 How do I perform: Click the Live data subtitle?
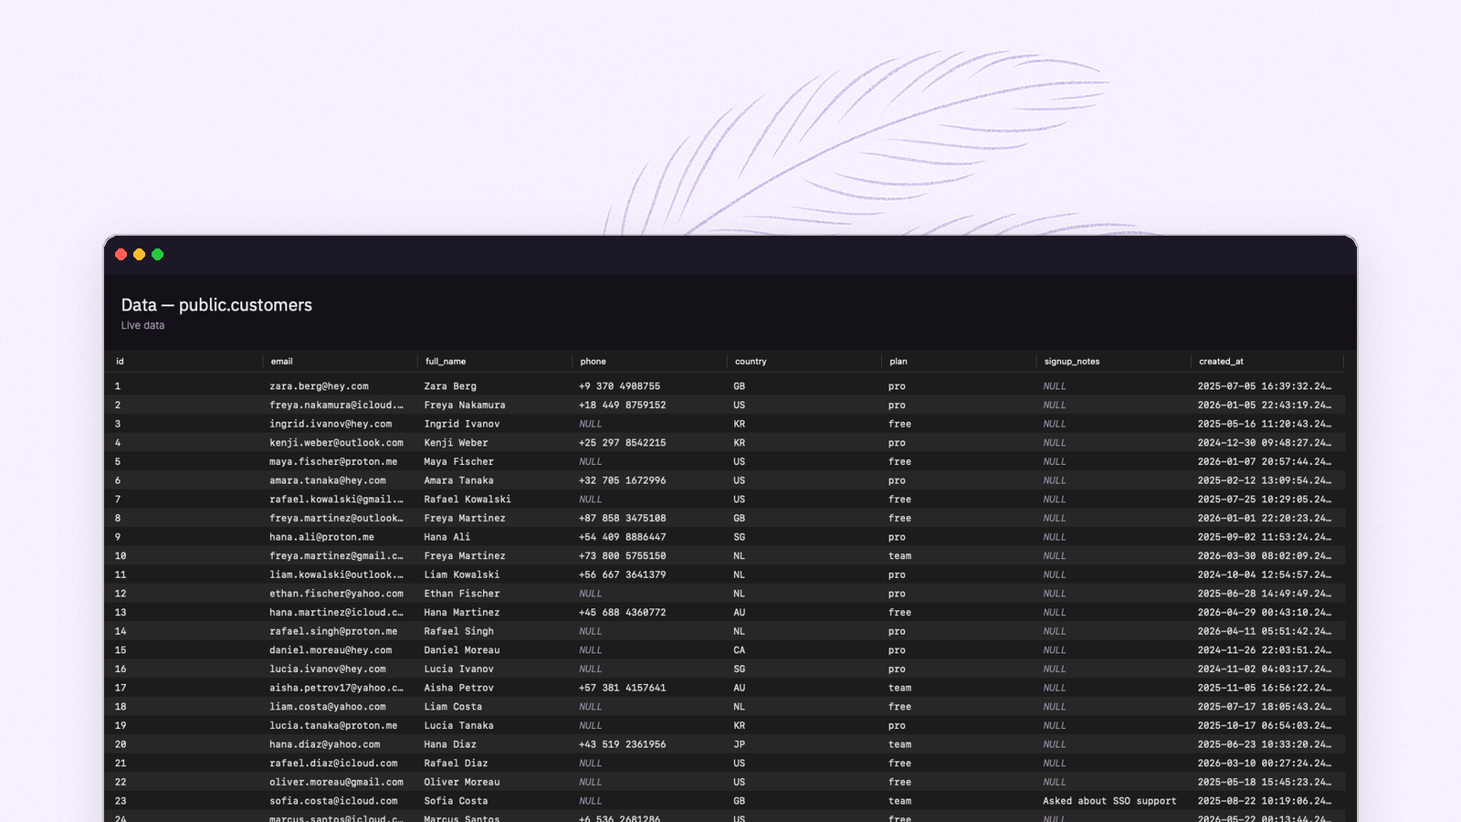pyautogui.click(x=142, y=326)
